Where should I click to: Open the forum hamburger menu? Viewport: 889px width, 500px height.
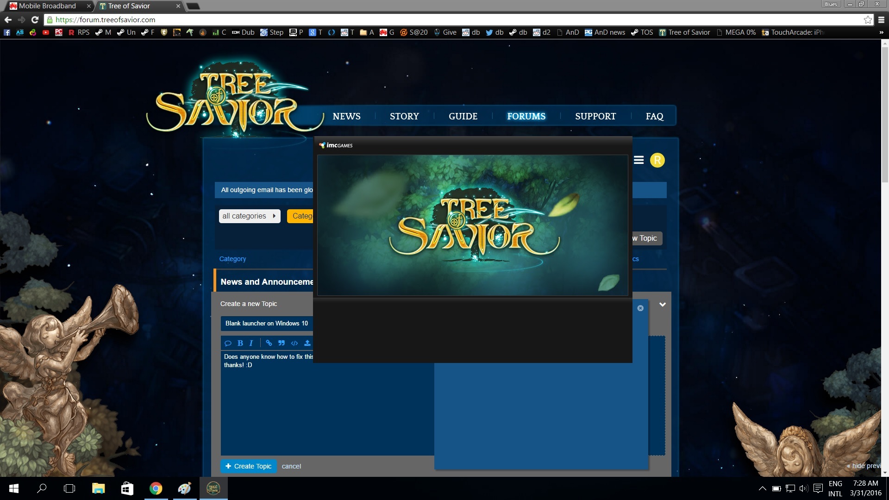(x=639, y=160)
